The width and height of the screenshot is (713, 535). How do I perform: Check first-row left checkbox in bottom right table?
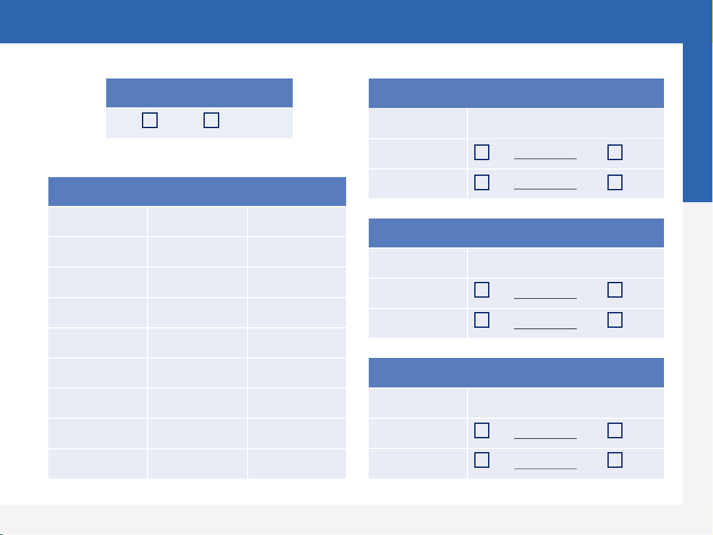point(482,430)
